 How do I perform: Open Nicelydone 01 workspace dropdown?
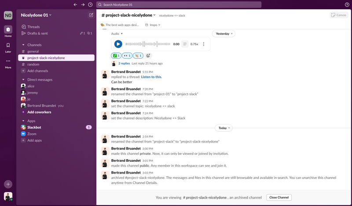tap(36, 15)
